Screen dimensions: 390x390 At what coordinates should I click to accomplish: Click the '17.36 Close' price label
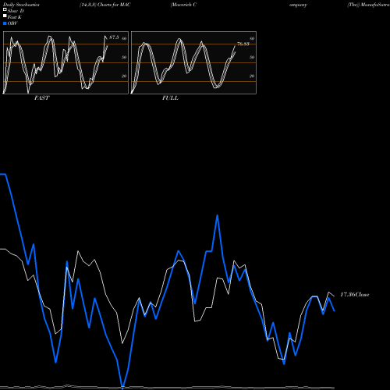(355, 295)
